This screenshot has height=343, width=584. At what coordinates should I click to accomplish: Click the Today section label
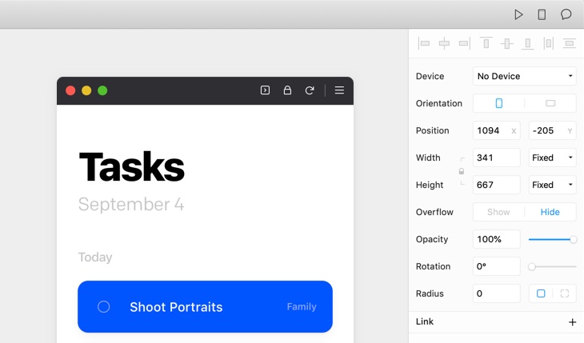(x=95, y=257)
